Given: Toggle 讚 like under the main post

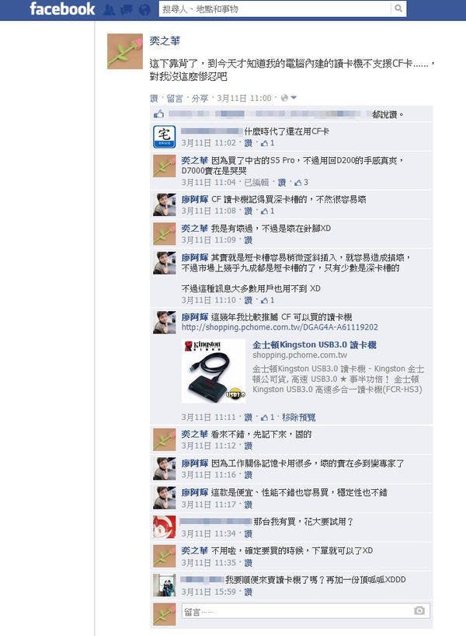Looking at the screenshot, I should pos(154,98).
